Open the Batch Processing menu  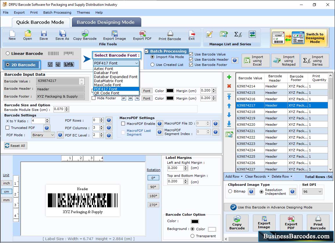[x=57, y=12]
